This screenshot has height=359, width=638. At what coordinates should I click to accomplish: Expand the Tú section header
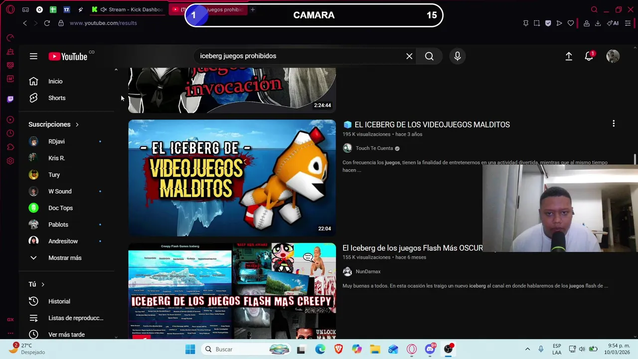[x=36, y=284]
